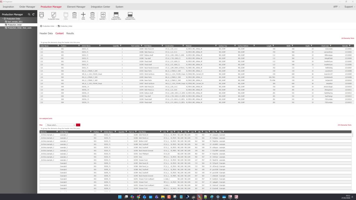Collapse the Production Order tree node
The height and width of the screenshot is (200, 356).
point(3,19)
